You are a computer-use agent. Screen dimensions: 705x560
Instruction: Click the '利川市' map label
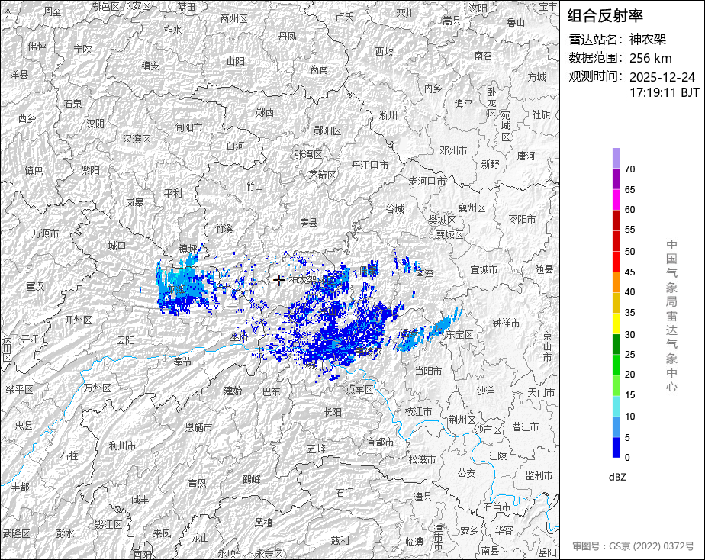(122, 446)
